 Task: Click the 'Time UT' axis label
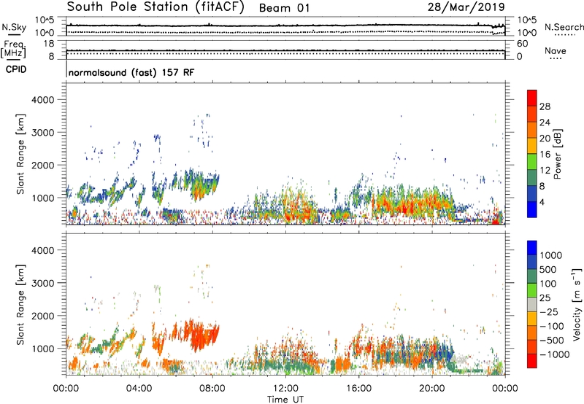click(x=285, y=400)
